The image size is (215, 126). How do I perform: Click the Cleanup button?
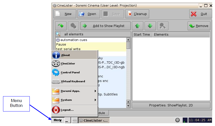pyautogui.click(x=137, y=14)
